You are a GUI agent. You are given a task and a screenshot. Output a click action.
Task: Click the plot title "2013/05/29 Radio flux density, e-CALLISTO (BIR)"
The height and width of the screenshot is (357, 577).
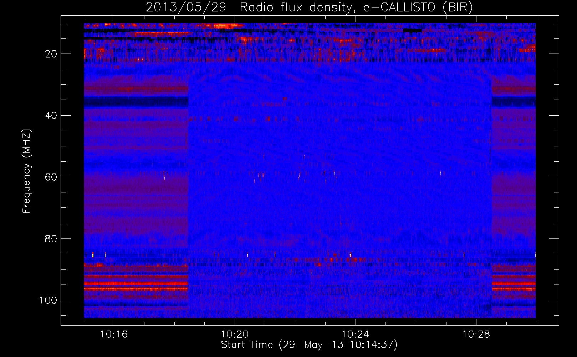point(309,7)
